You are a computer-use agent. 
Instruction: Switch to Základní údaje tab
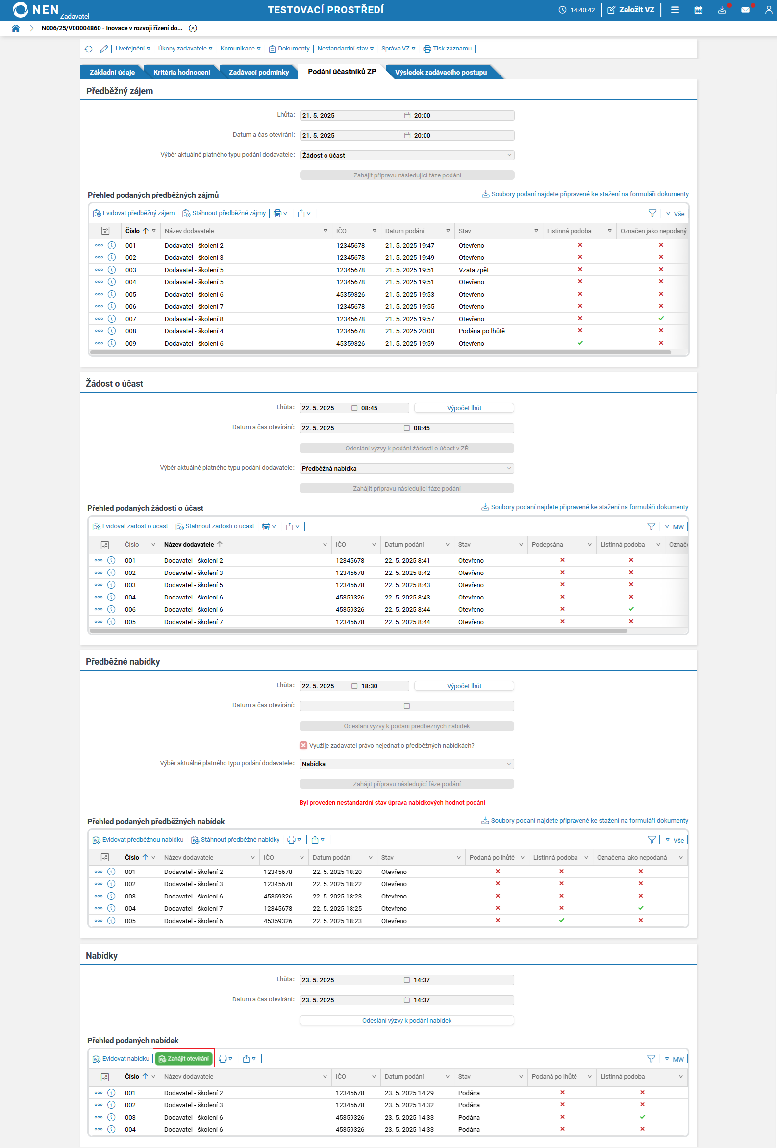(112, 72)
